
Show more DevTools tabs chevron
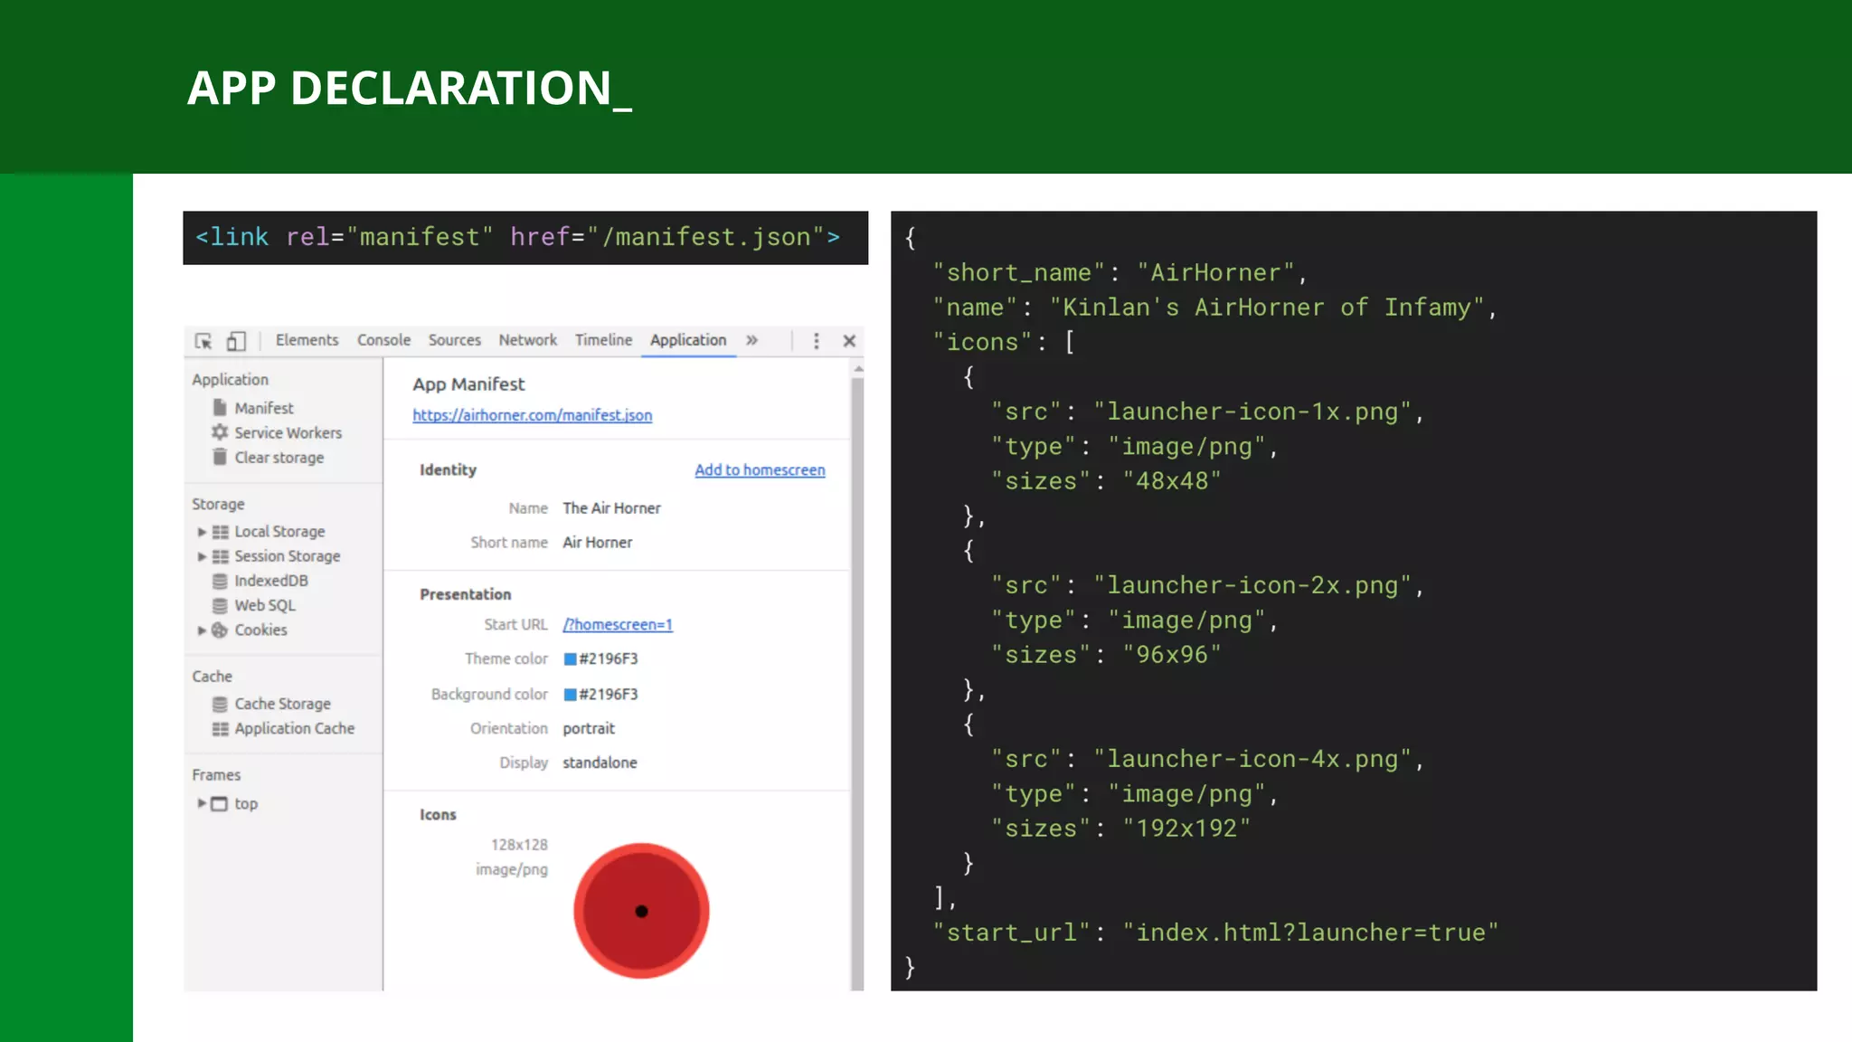(x=751, y=340)
